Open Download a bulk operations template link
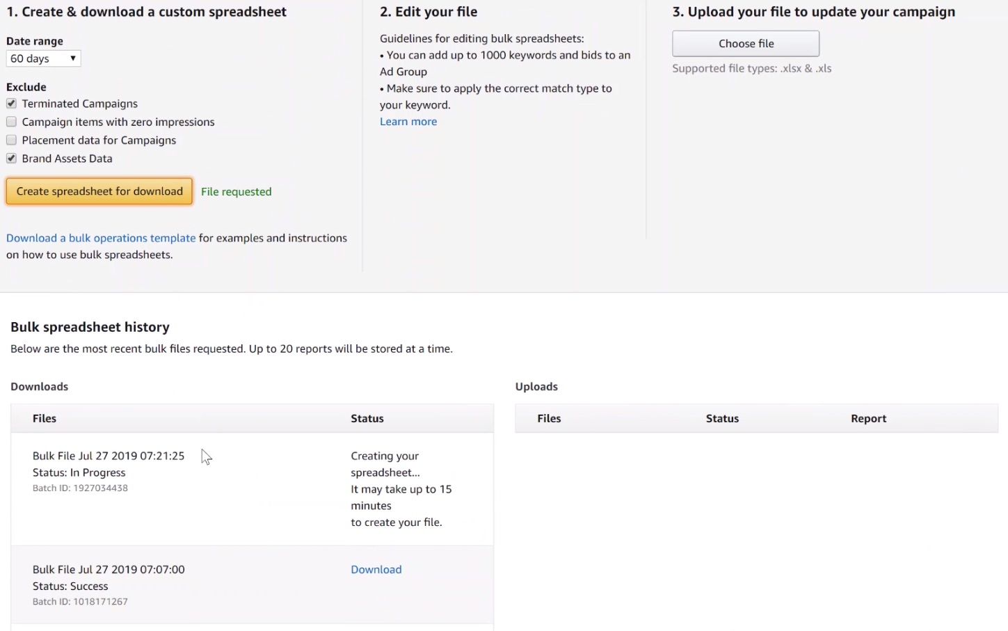The width and height of the screenshot is (1008, 631). click(101, 238)
